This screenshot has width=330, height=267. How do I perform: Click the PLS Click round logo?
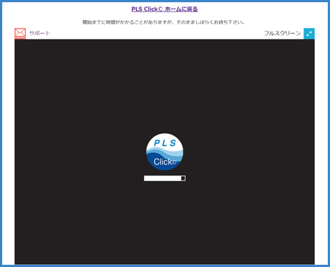point(165,152)
